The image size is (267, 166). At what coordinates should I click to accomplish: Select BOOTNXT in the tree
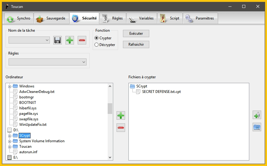28,103
